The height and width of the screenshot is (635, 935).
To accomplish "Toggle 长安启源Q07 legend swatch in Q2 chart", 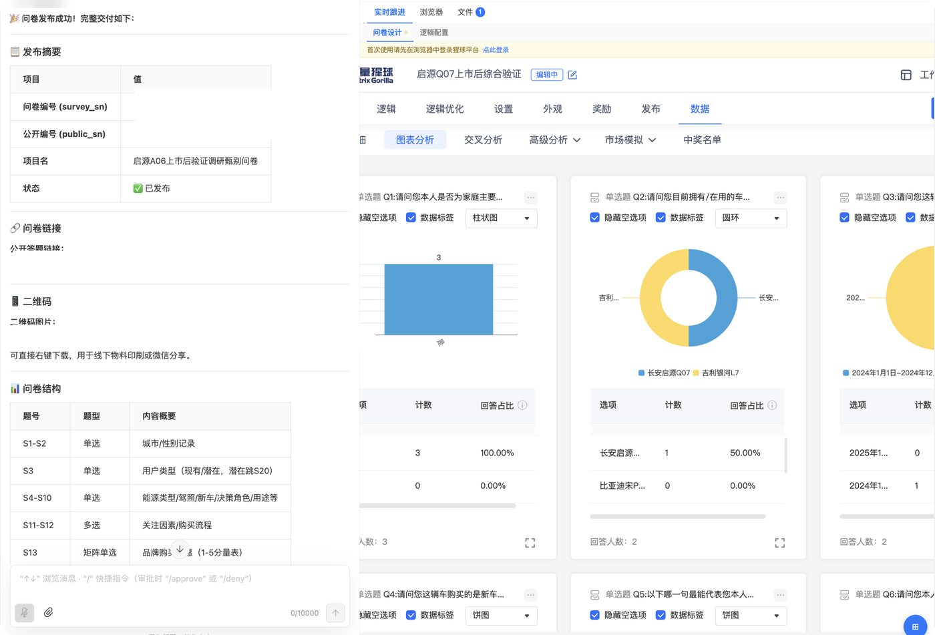I will click(x=642, y=373).
